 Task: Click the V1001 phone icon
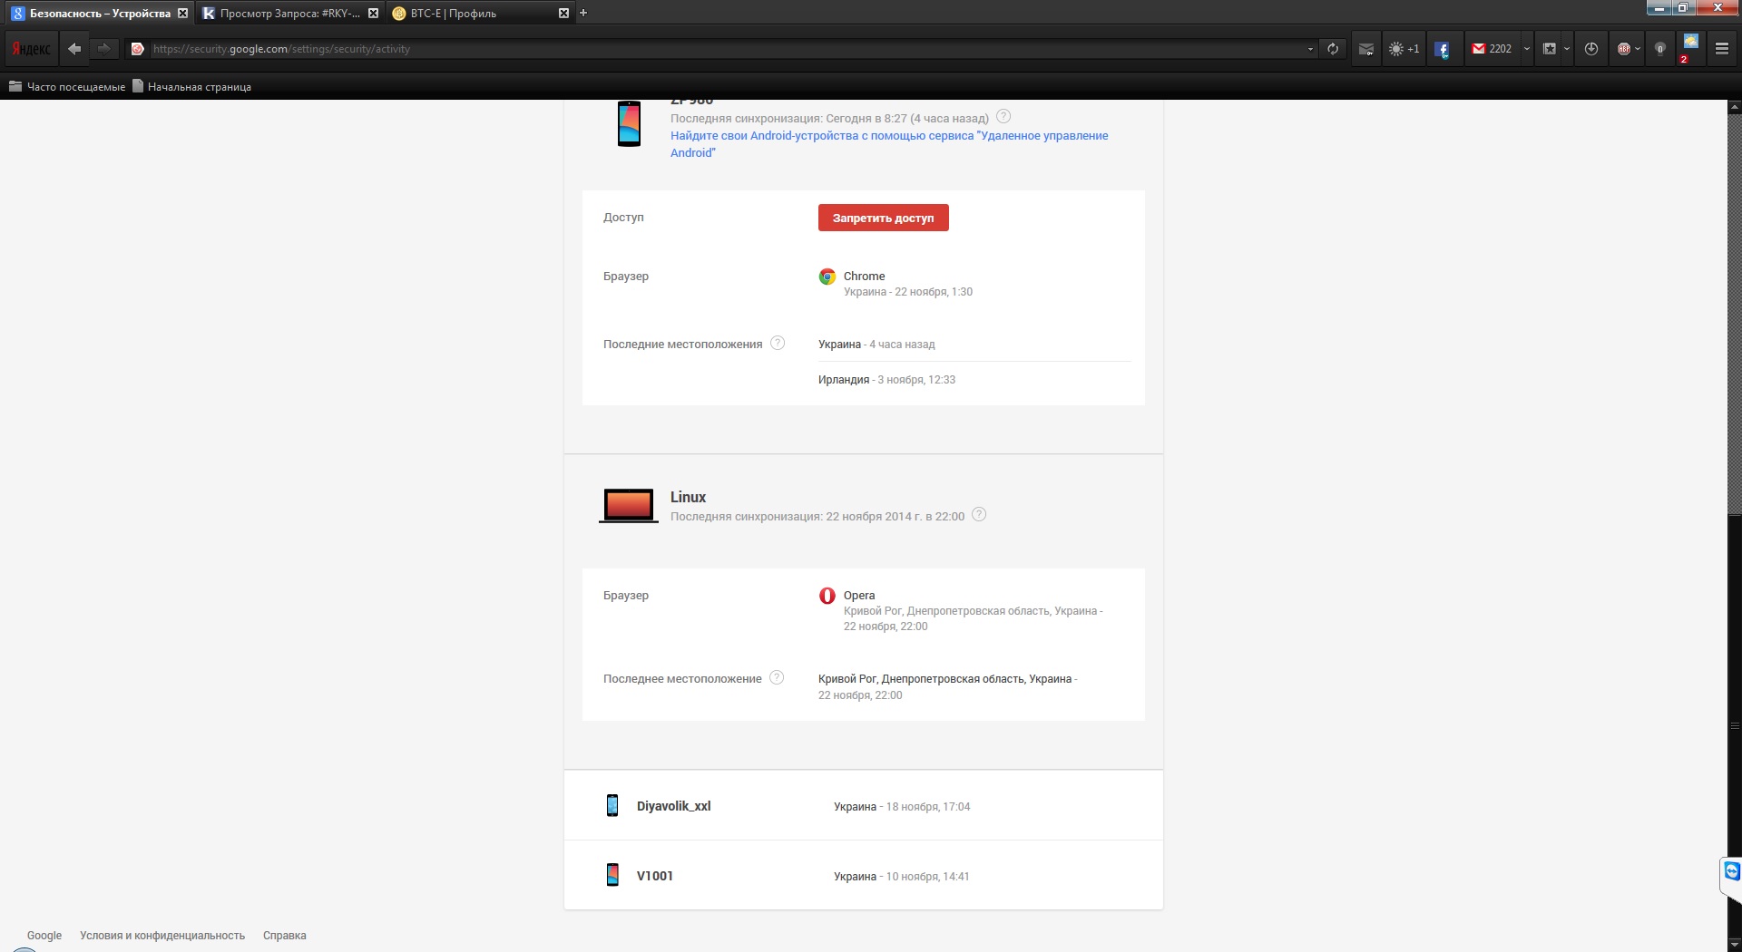coord(612,875)
